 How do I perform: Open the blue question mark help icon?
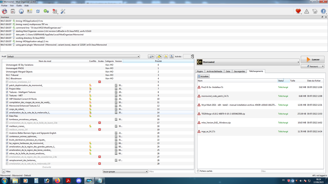pyautogui.click(x=323, y=11)
